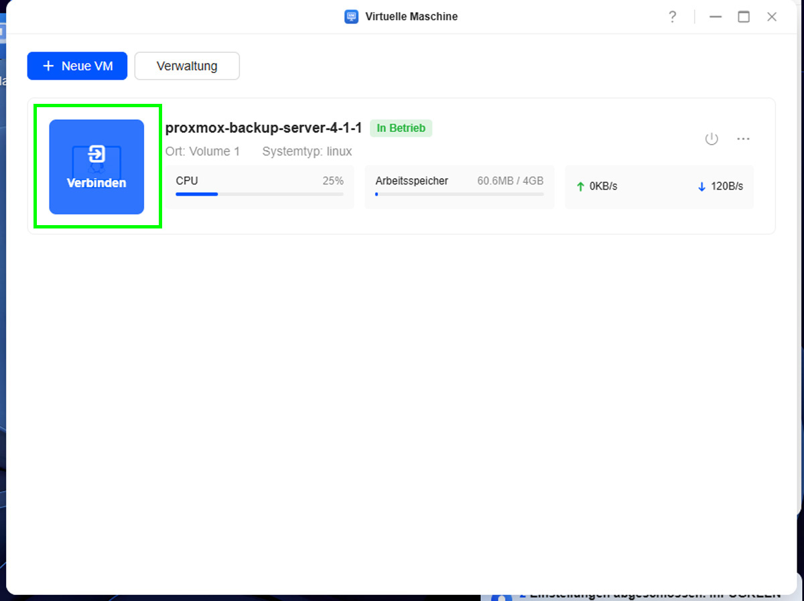This screenshot has height=601, width=804.
Task: Click the green upload arrow icon
Action: [x=580, y=187]
